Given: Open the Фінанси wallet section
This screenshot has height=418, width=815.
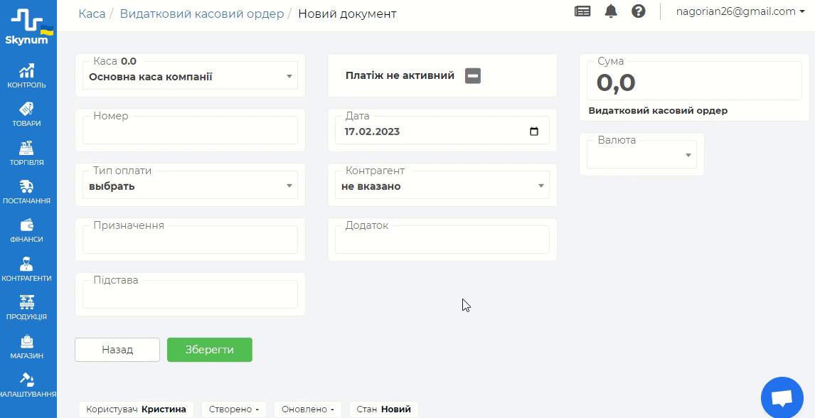Looking at the screenshot, I should [27, 230].
